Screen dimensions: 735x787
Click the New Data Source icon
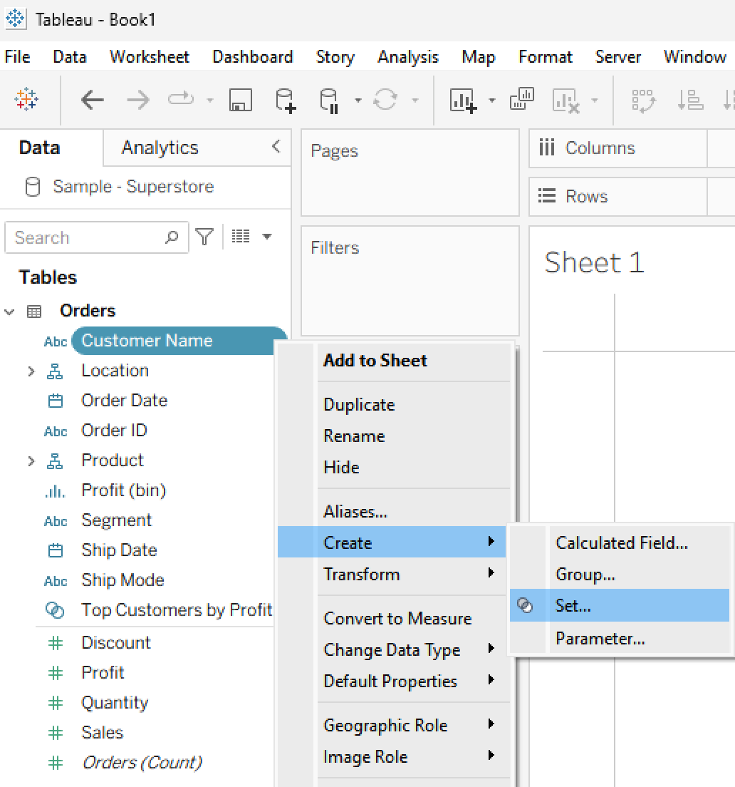coord(286,101)
